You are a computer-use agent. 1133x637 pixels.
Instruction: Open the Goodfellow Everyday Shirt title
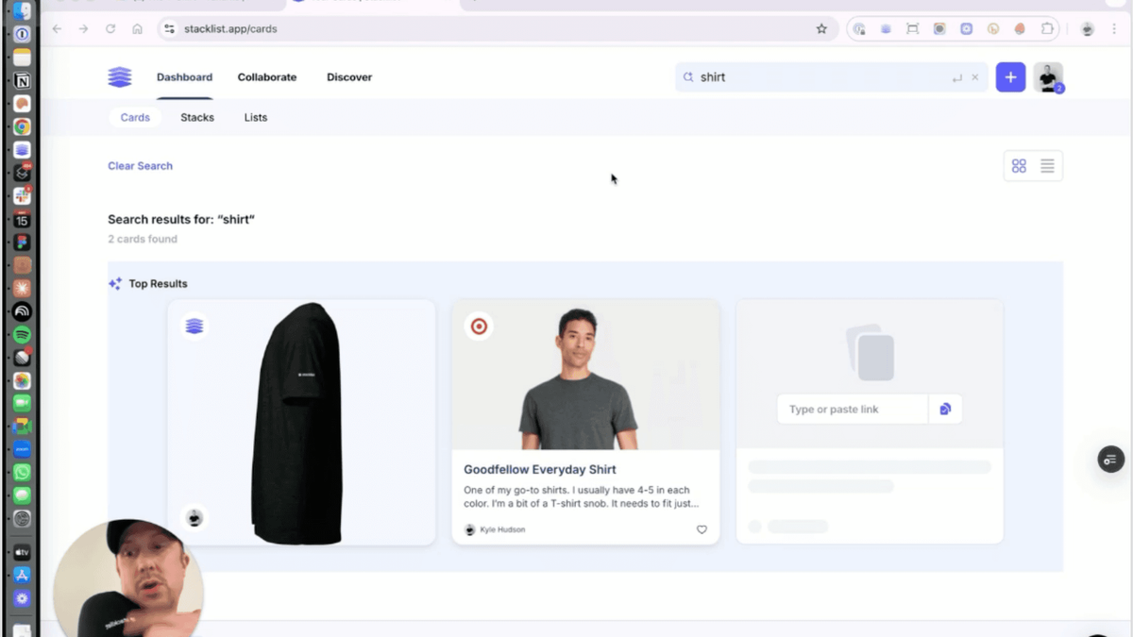540,469
